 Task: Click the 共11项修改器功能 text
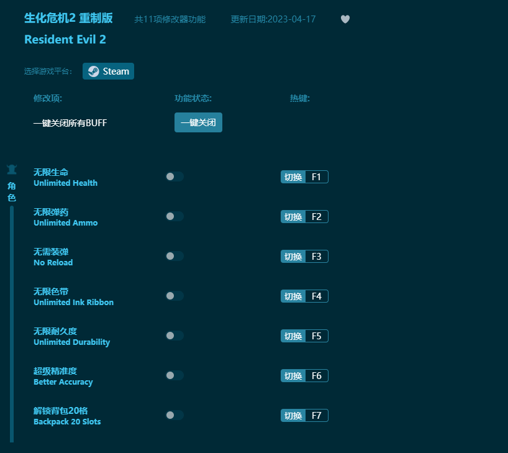click(x=170, y=19)
